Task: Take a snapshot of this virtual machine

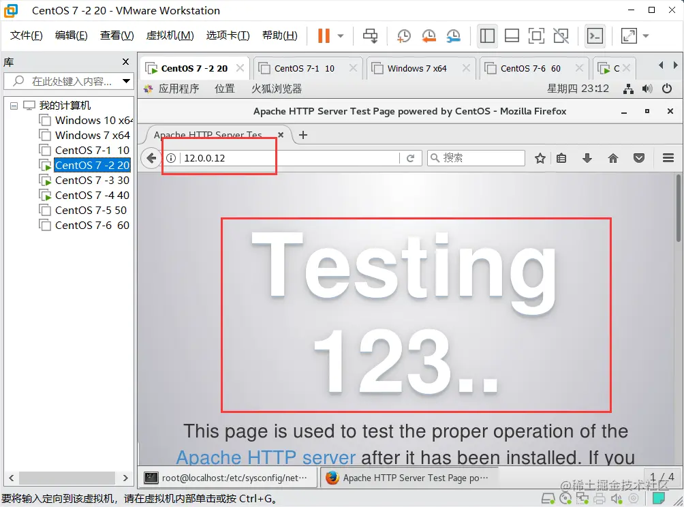Action: (403, 36)
